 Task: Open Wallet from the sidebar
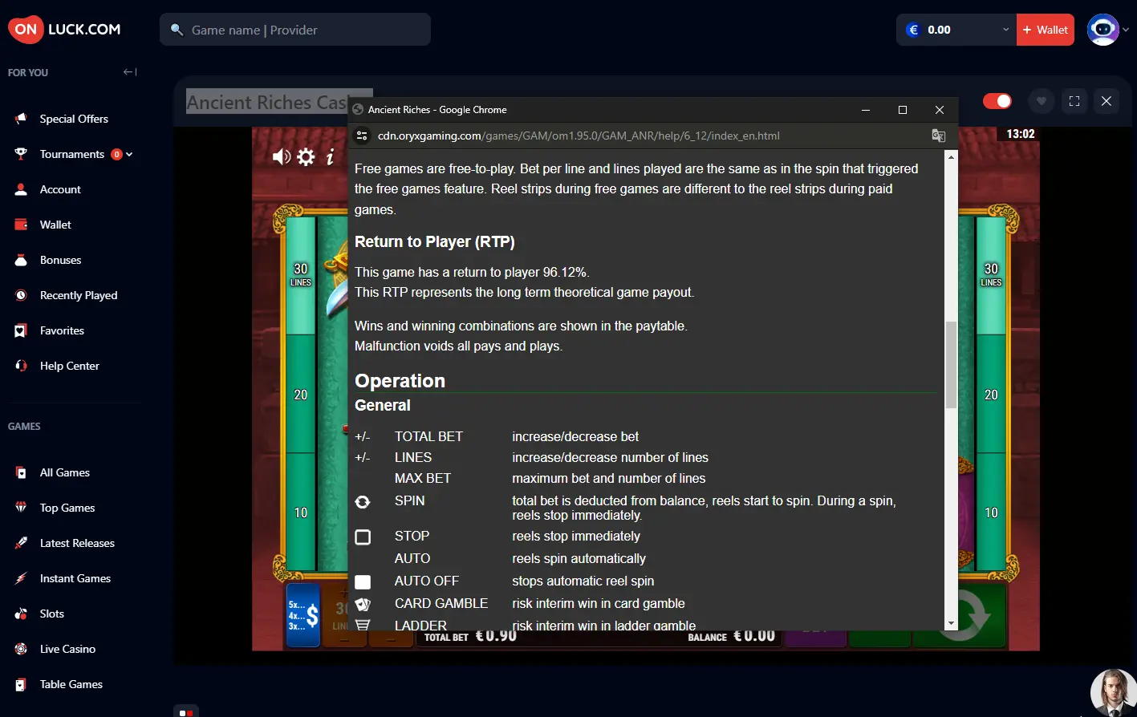click(x=55, y=225)
